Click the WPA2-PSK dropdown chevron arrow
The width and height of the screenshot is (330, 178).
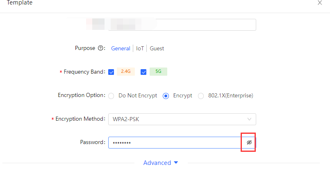point(249,119)
